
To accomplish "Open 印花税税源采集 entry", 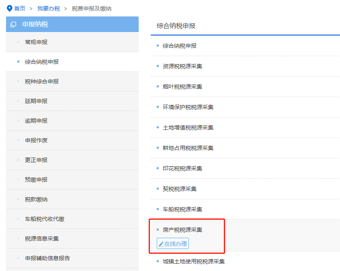I will pos(182,168).
